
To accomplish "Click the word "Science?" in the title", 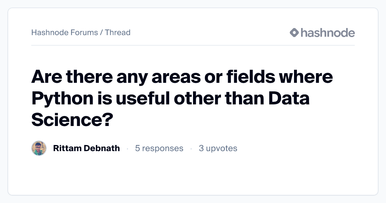I will (72, 119).
